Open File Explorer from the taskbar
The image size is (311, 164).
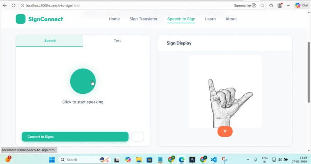pos(139,160)
